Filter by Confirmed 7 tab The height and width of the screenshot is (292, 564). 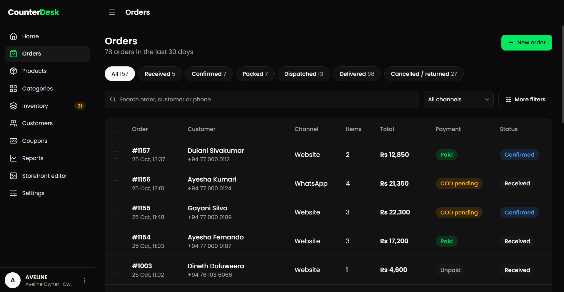pyautogui.click(x=209, y=74)
